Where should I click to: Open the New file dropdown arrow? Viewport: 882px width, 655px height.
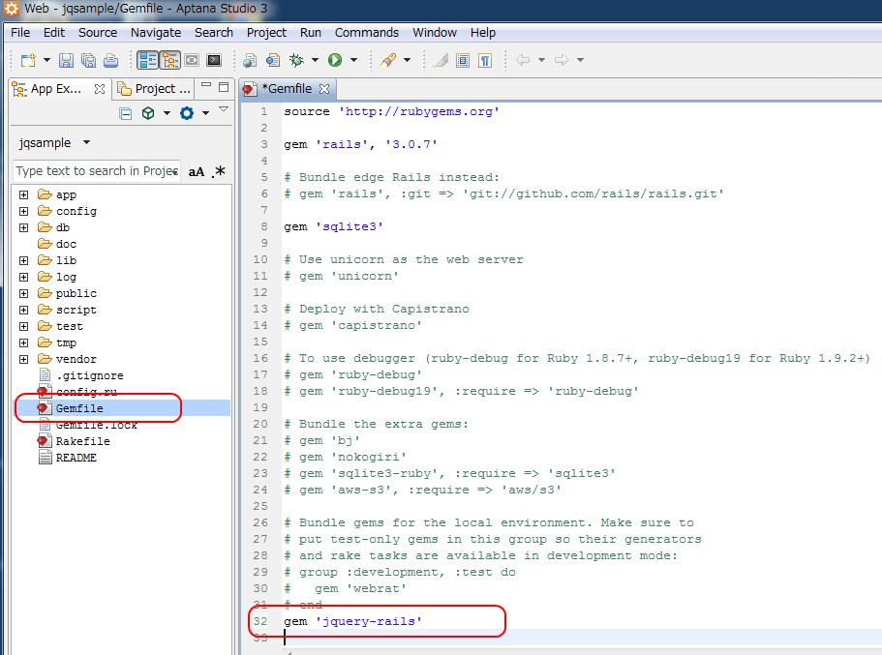click(x=46, y=60)
